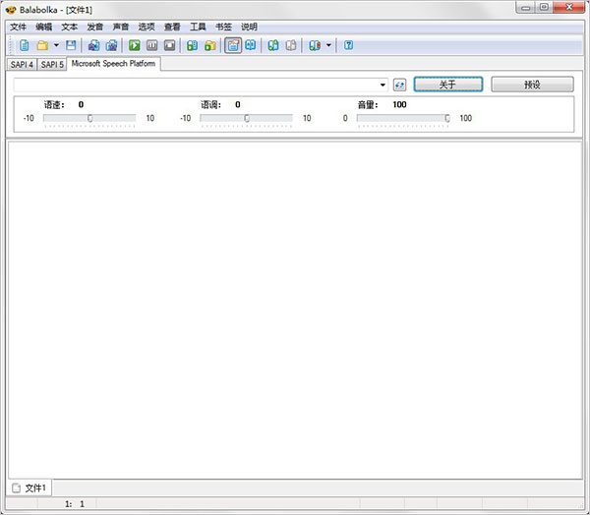Click the help question mark icon

[349, 45]
